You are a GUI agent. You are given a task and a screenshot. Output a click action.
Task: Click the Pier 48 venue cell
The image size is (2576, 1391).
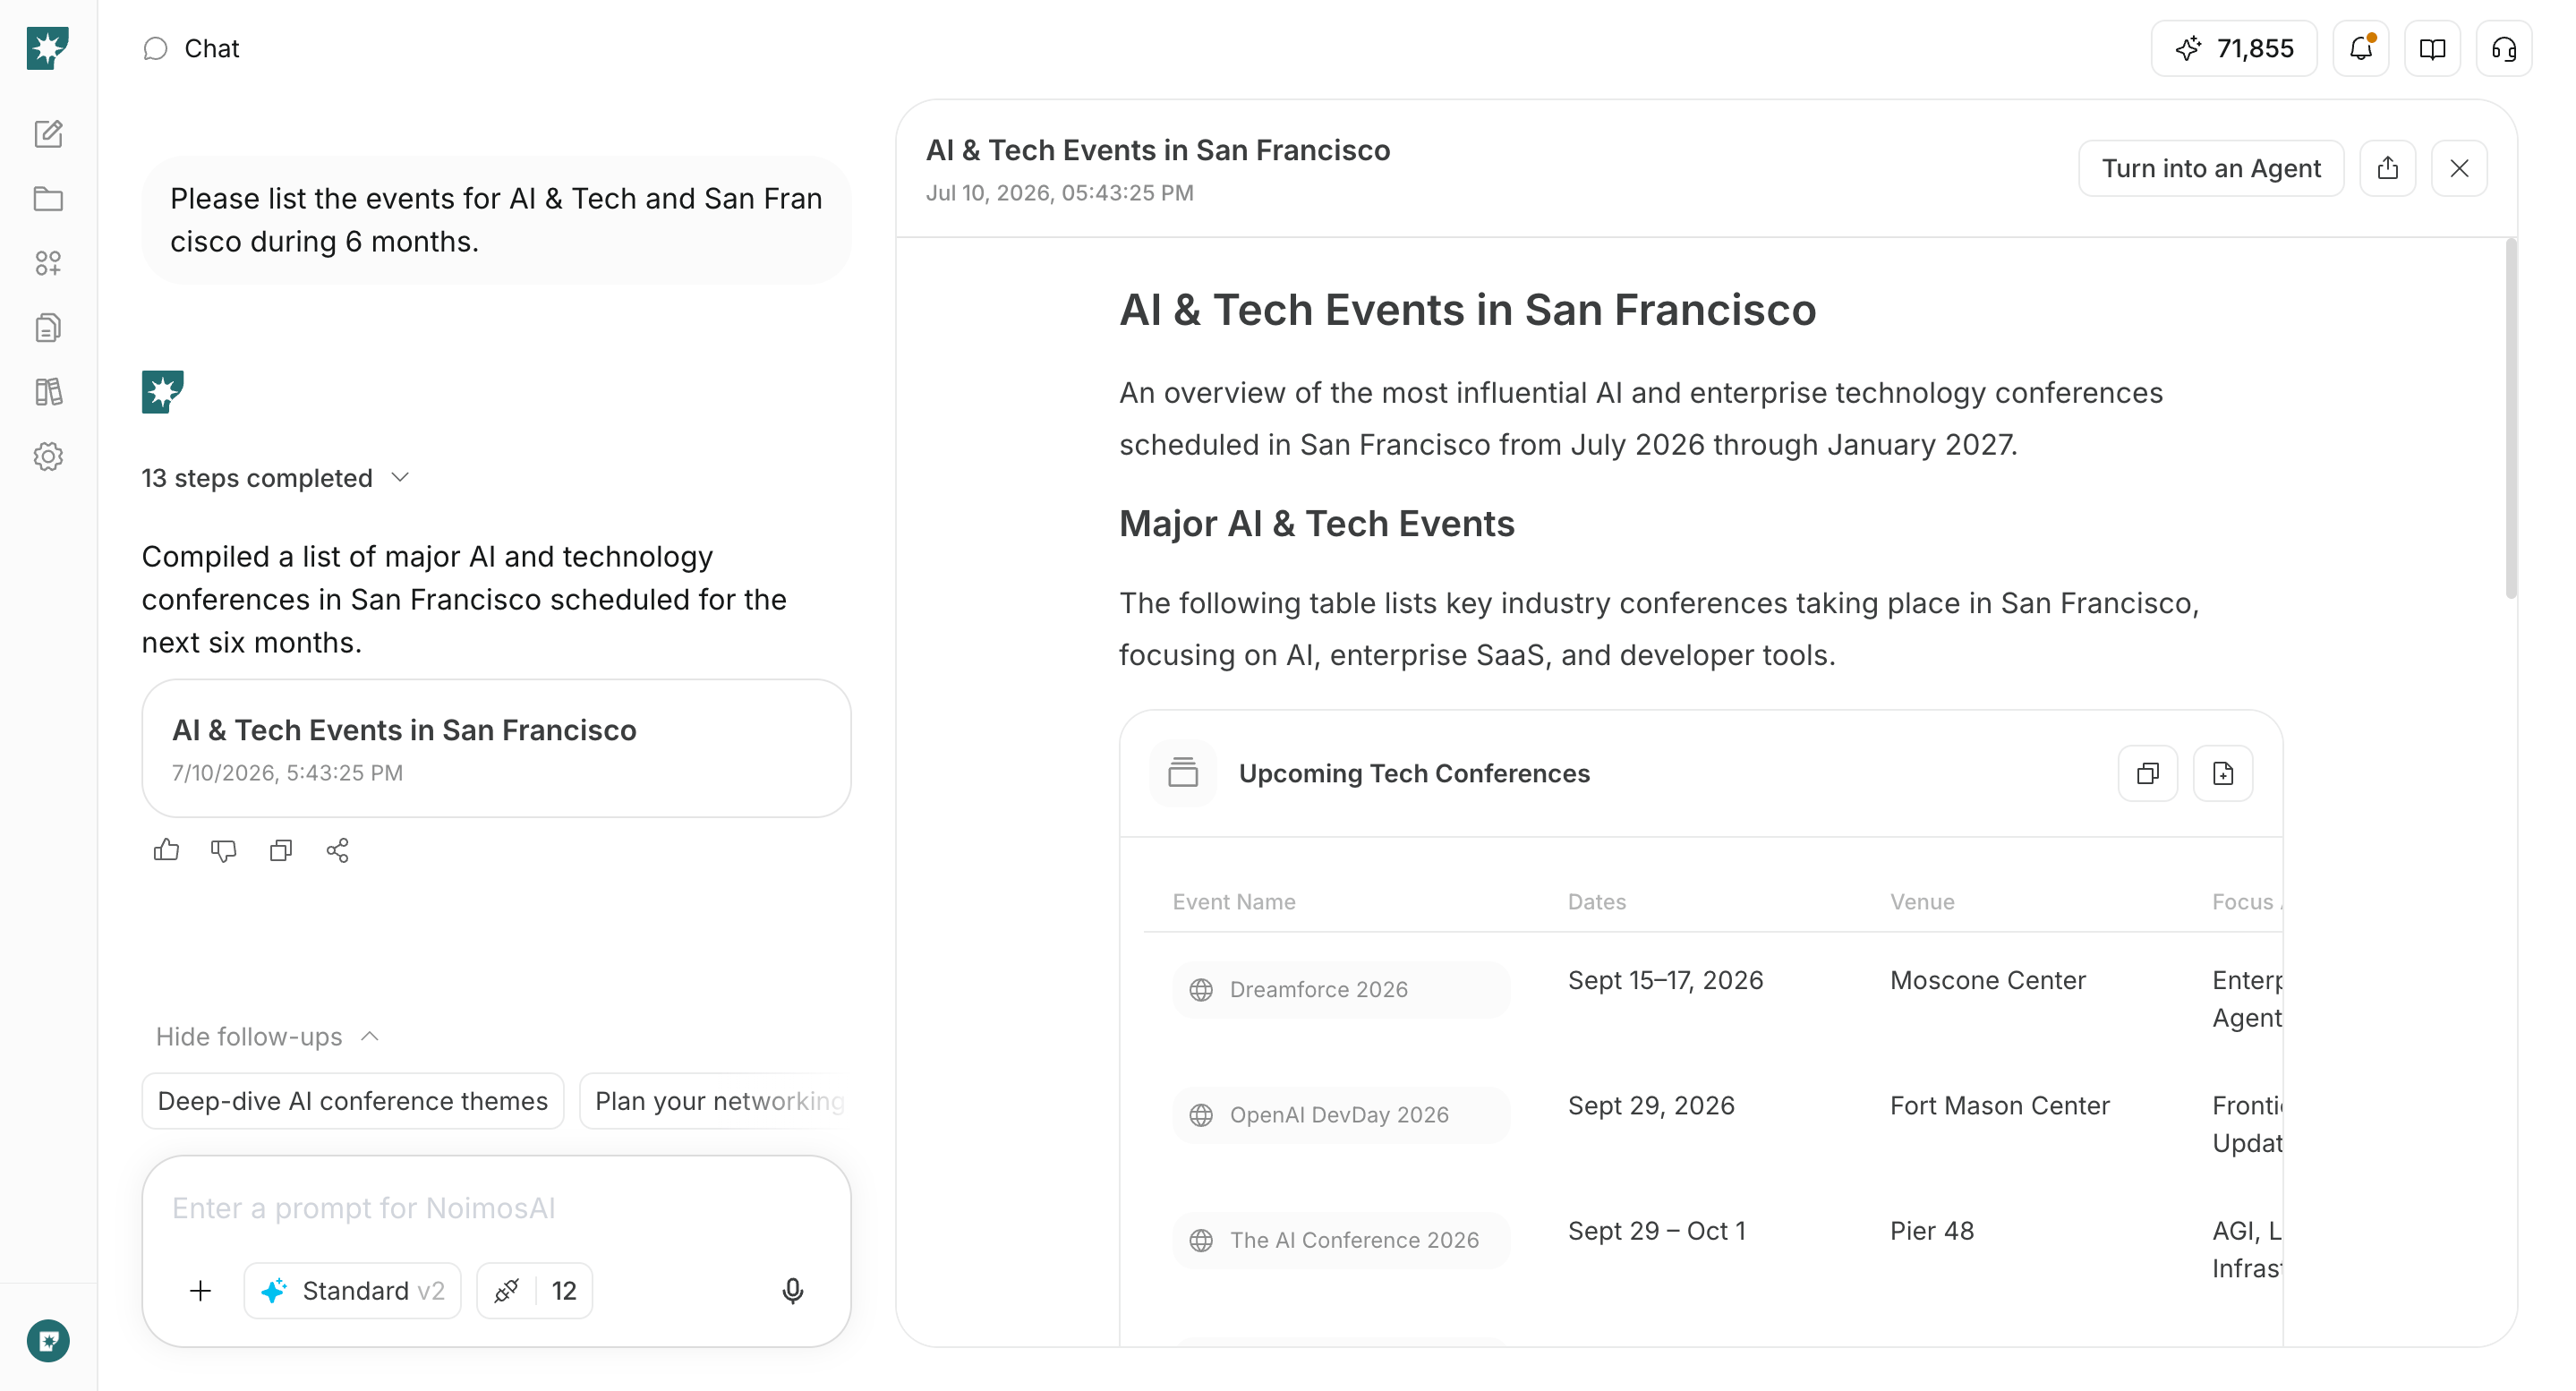(1931, 1230)
